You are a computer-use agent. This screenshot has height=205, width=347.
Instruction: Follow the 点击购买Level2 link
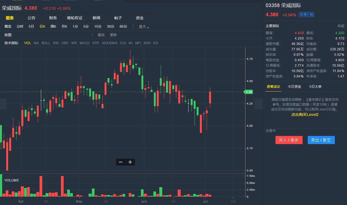click(305, 115)
